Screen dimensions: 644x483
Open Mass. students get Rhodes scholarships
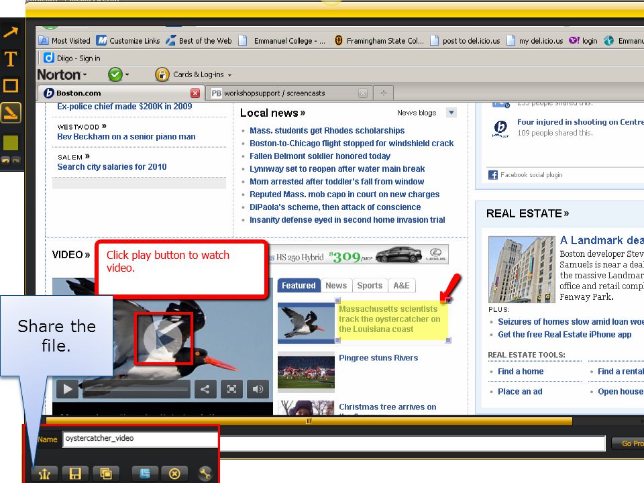327,131
